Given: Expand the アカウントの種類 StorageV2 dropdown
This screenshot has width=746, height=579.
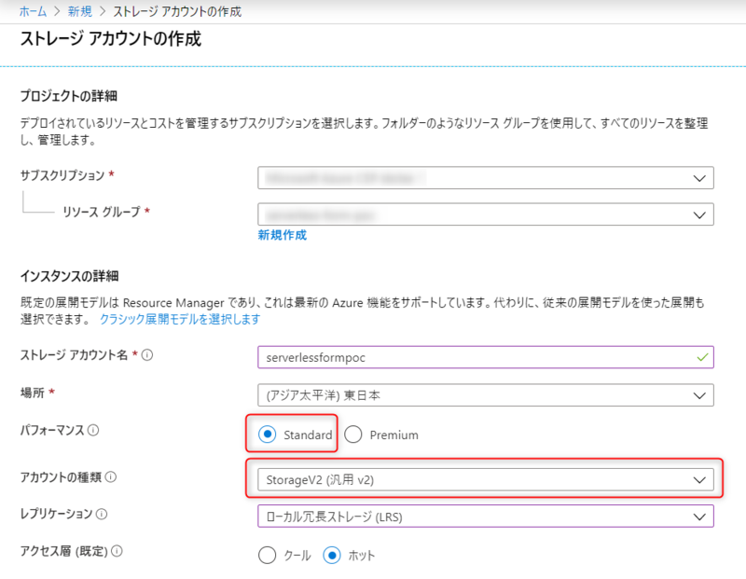Looking at the screenshot, I should pyautogui.click(x=485, y=479).
